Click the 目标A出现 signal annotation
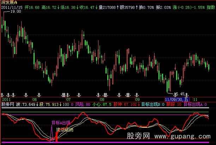The height and width of the screenshot is (145, 216). tap(61, 122)
